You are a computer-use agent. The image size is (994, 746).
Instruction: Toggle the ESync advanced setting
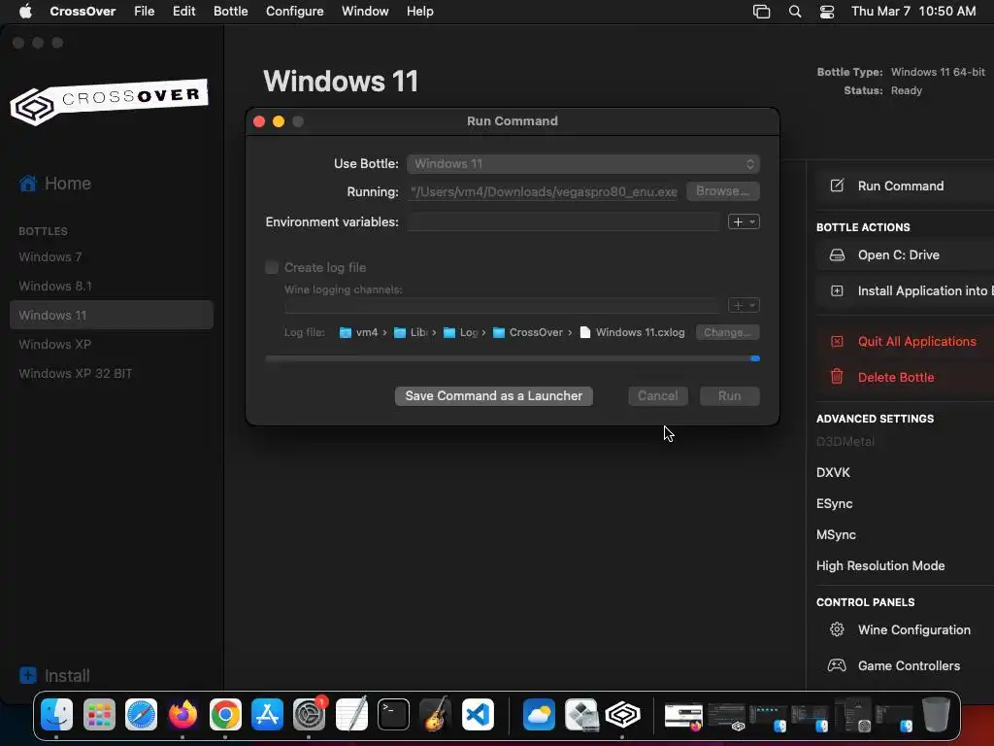click(834, 504)
